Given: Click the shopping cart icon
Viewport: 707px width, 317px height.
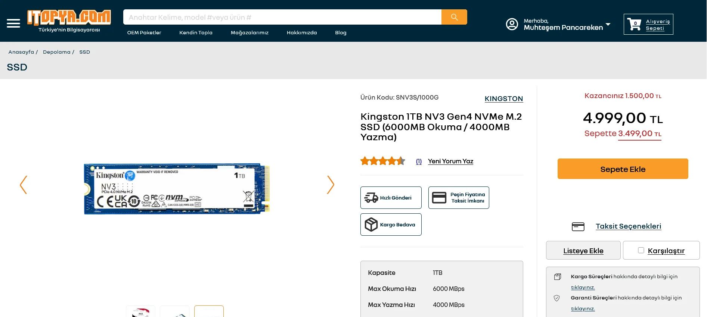Looking at the screenshot, I should 634,24.
